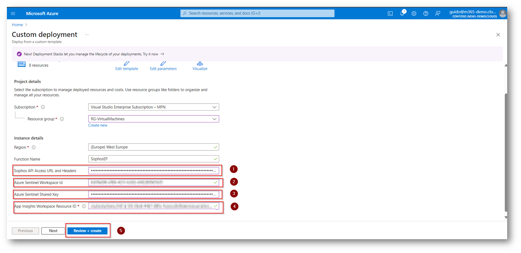Open Visualize template view

200,66
